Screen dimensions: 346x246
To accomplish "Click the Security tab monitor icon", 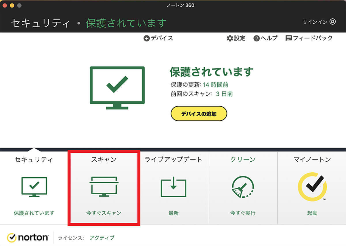I will coord(34,187).
